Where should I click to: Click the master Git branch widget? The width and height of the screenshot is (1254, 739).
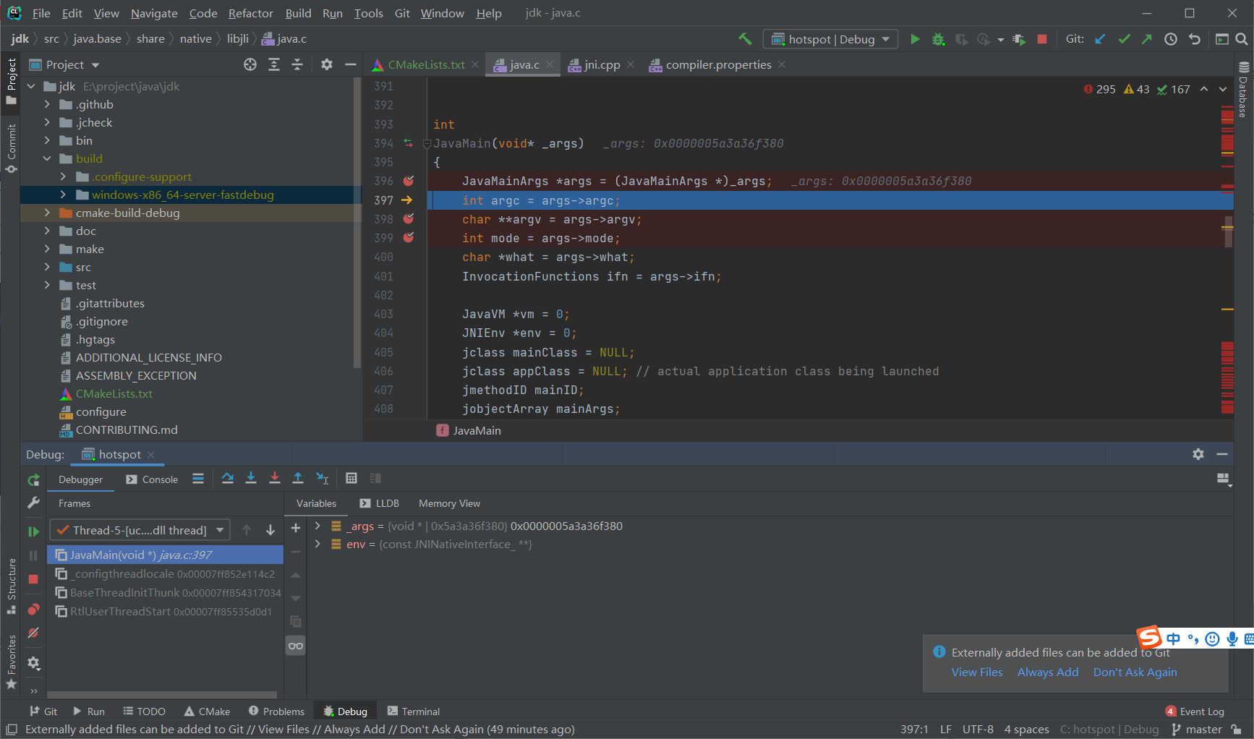(x=1197, y=729)
